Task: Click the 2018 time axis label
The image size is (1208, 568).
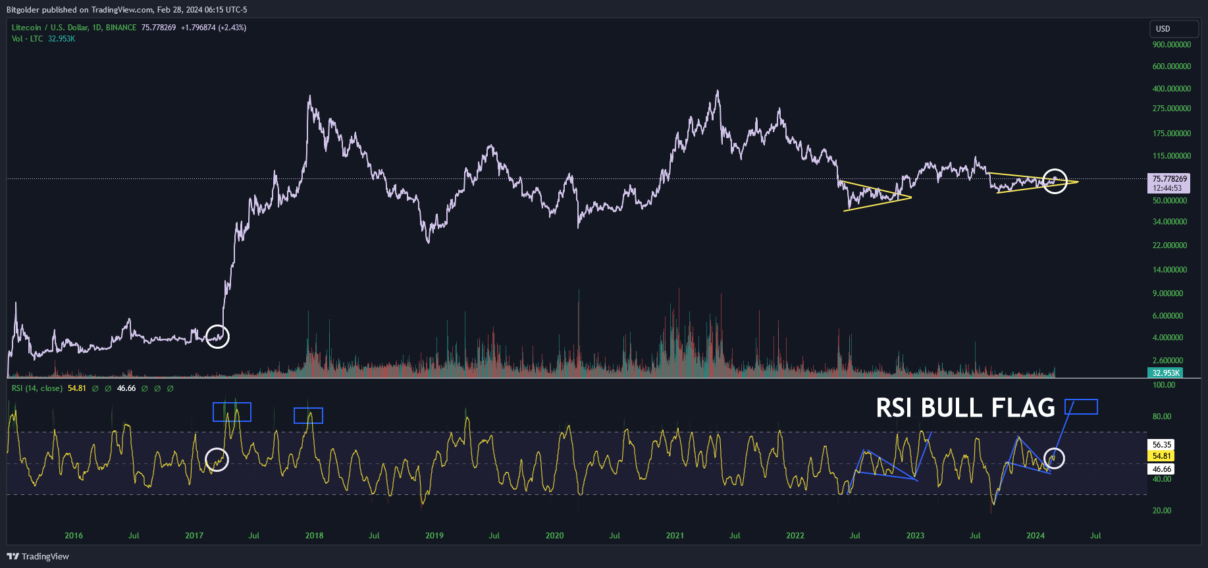Action: coord(314,536)
